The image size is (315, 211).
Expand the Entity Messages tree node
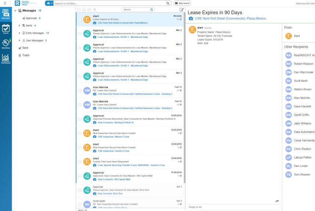click(x=19, y=33)
